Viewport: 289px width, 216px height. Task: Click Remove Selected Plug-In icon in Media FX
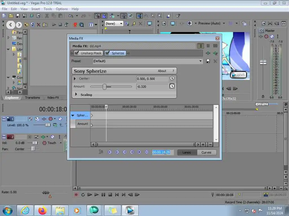point(215,53)
